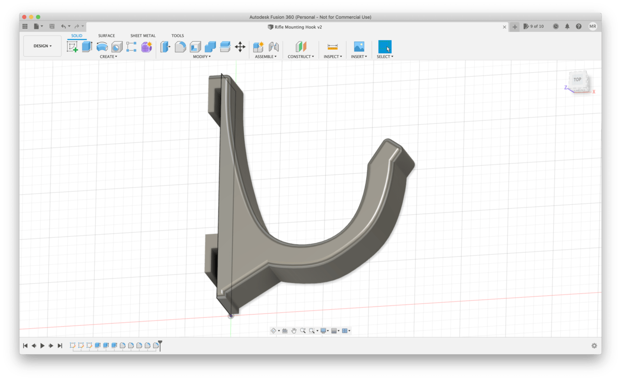Play the timeline history
The image size is (621, 380).
tap(43, 346)
